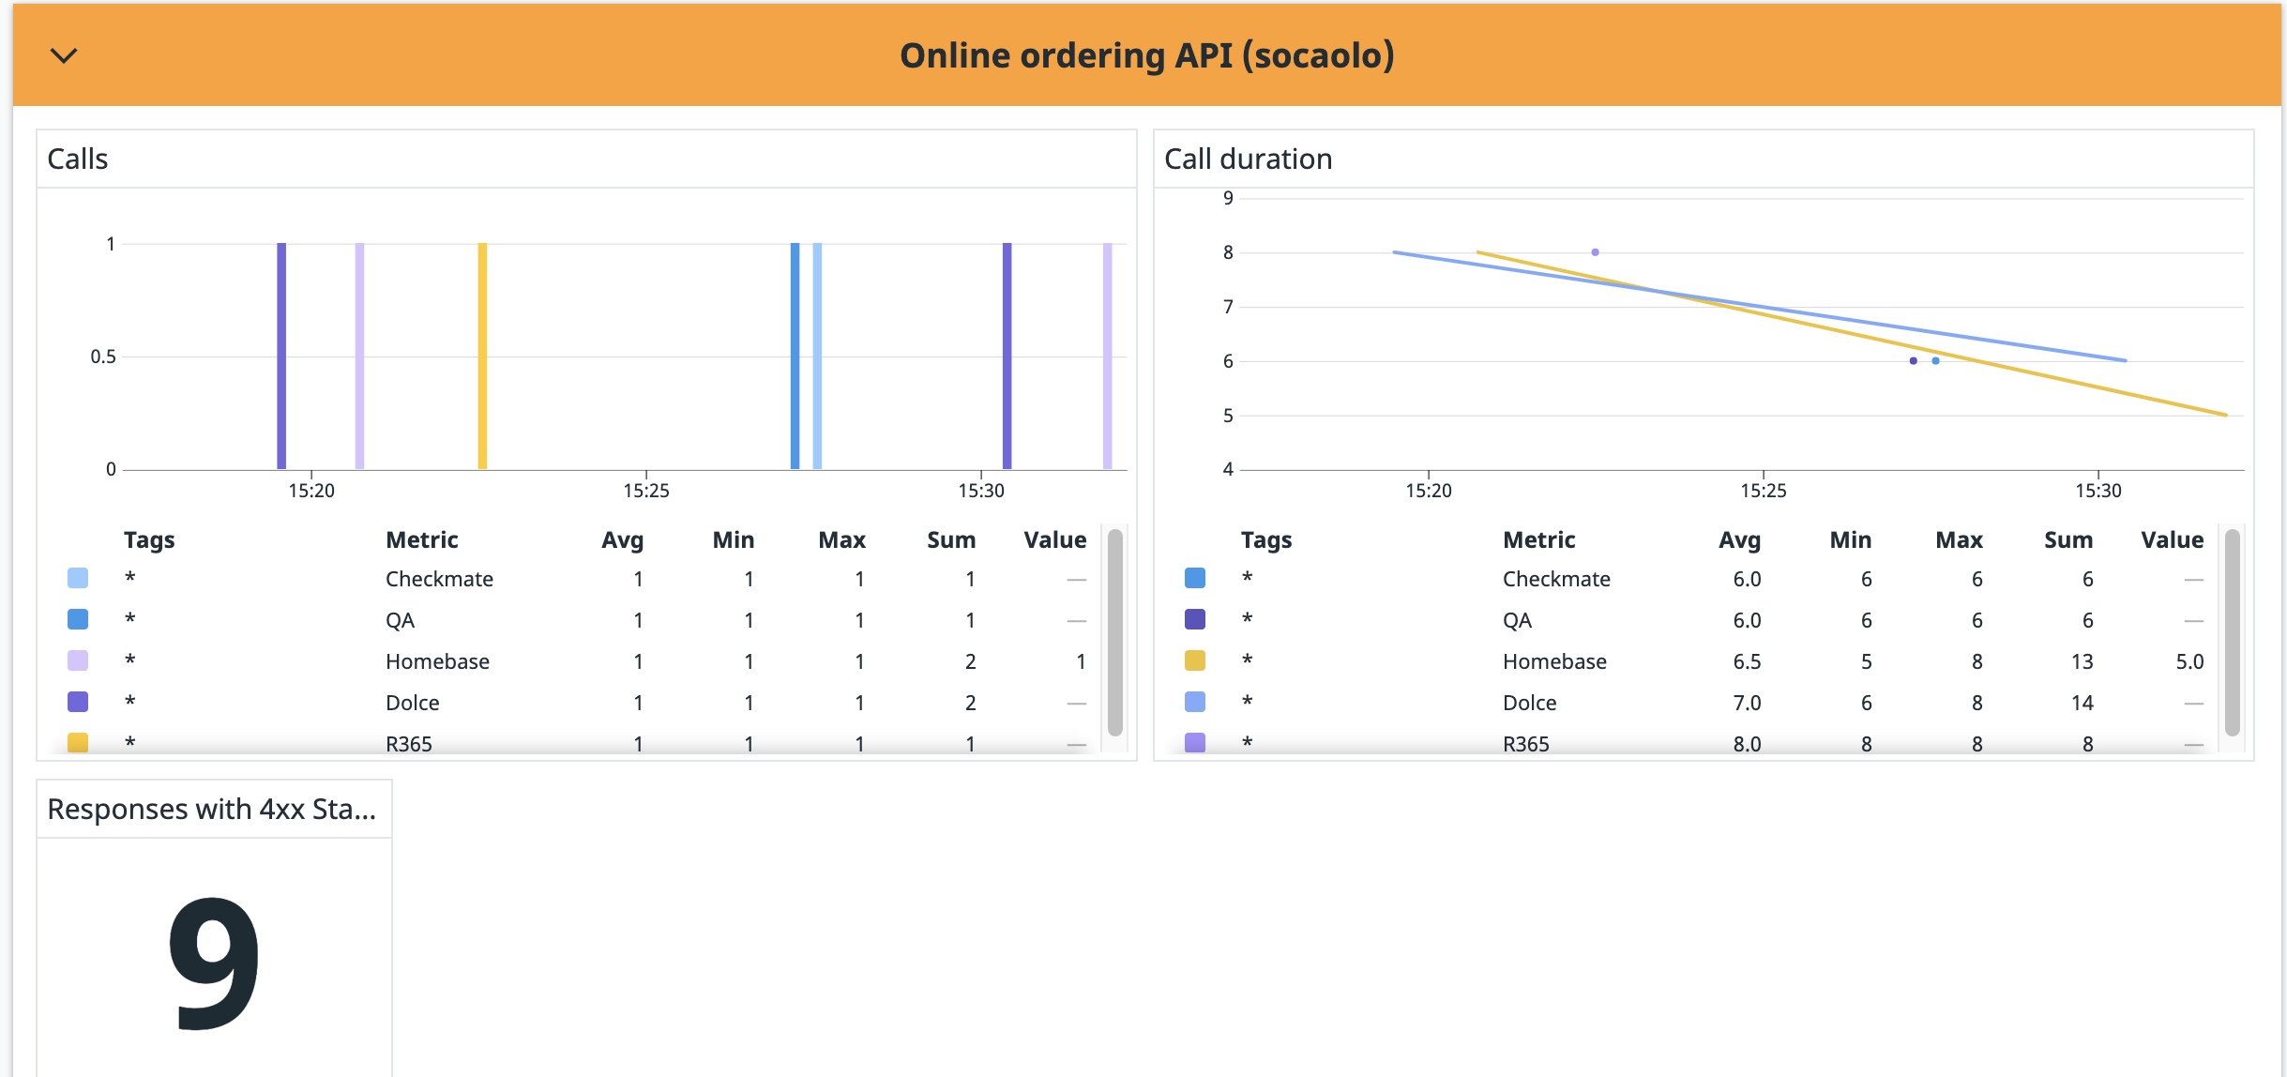Select R365 color swatch in Calls legend

78,743
